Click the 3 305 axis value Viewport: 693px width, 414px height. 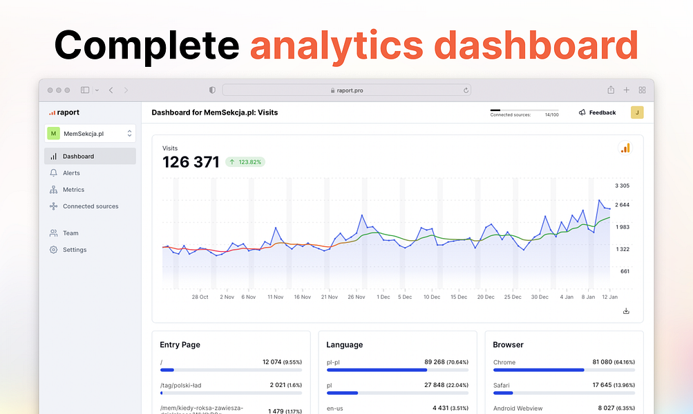(x=622, y=186)
